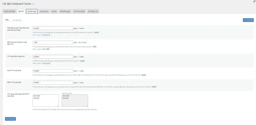Open the [1] Bộ nhớ đệm tab
The image size is (256, 125).
coord(9,11)
